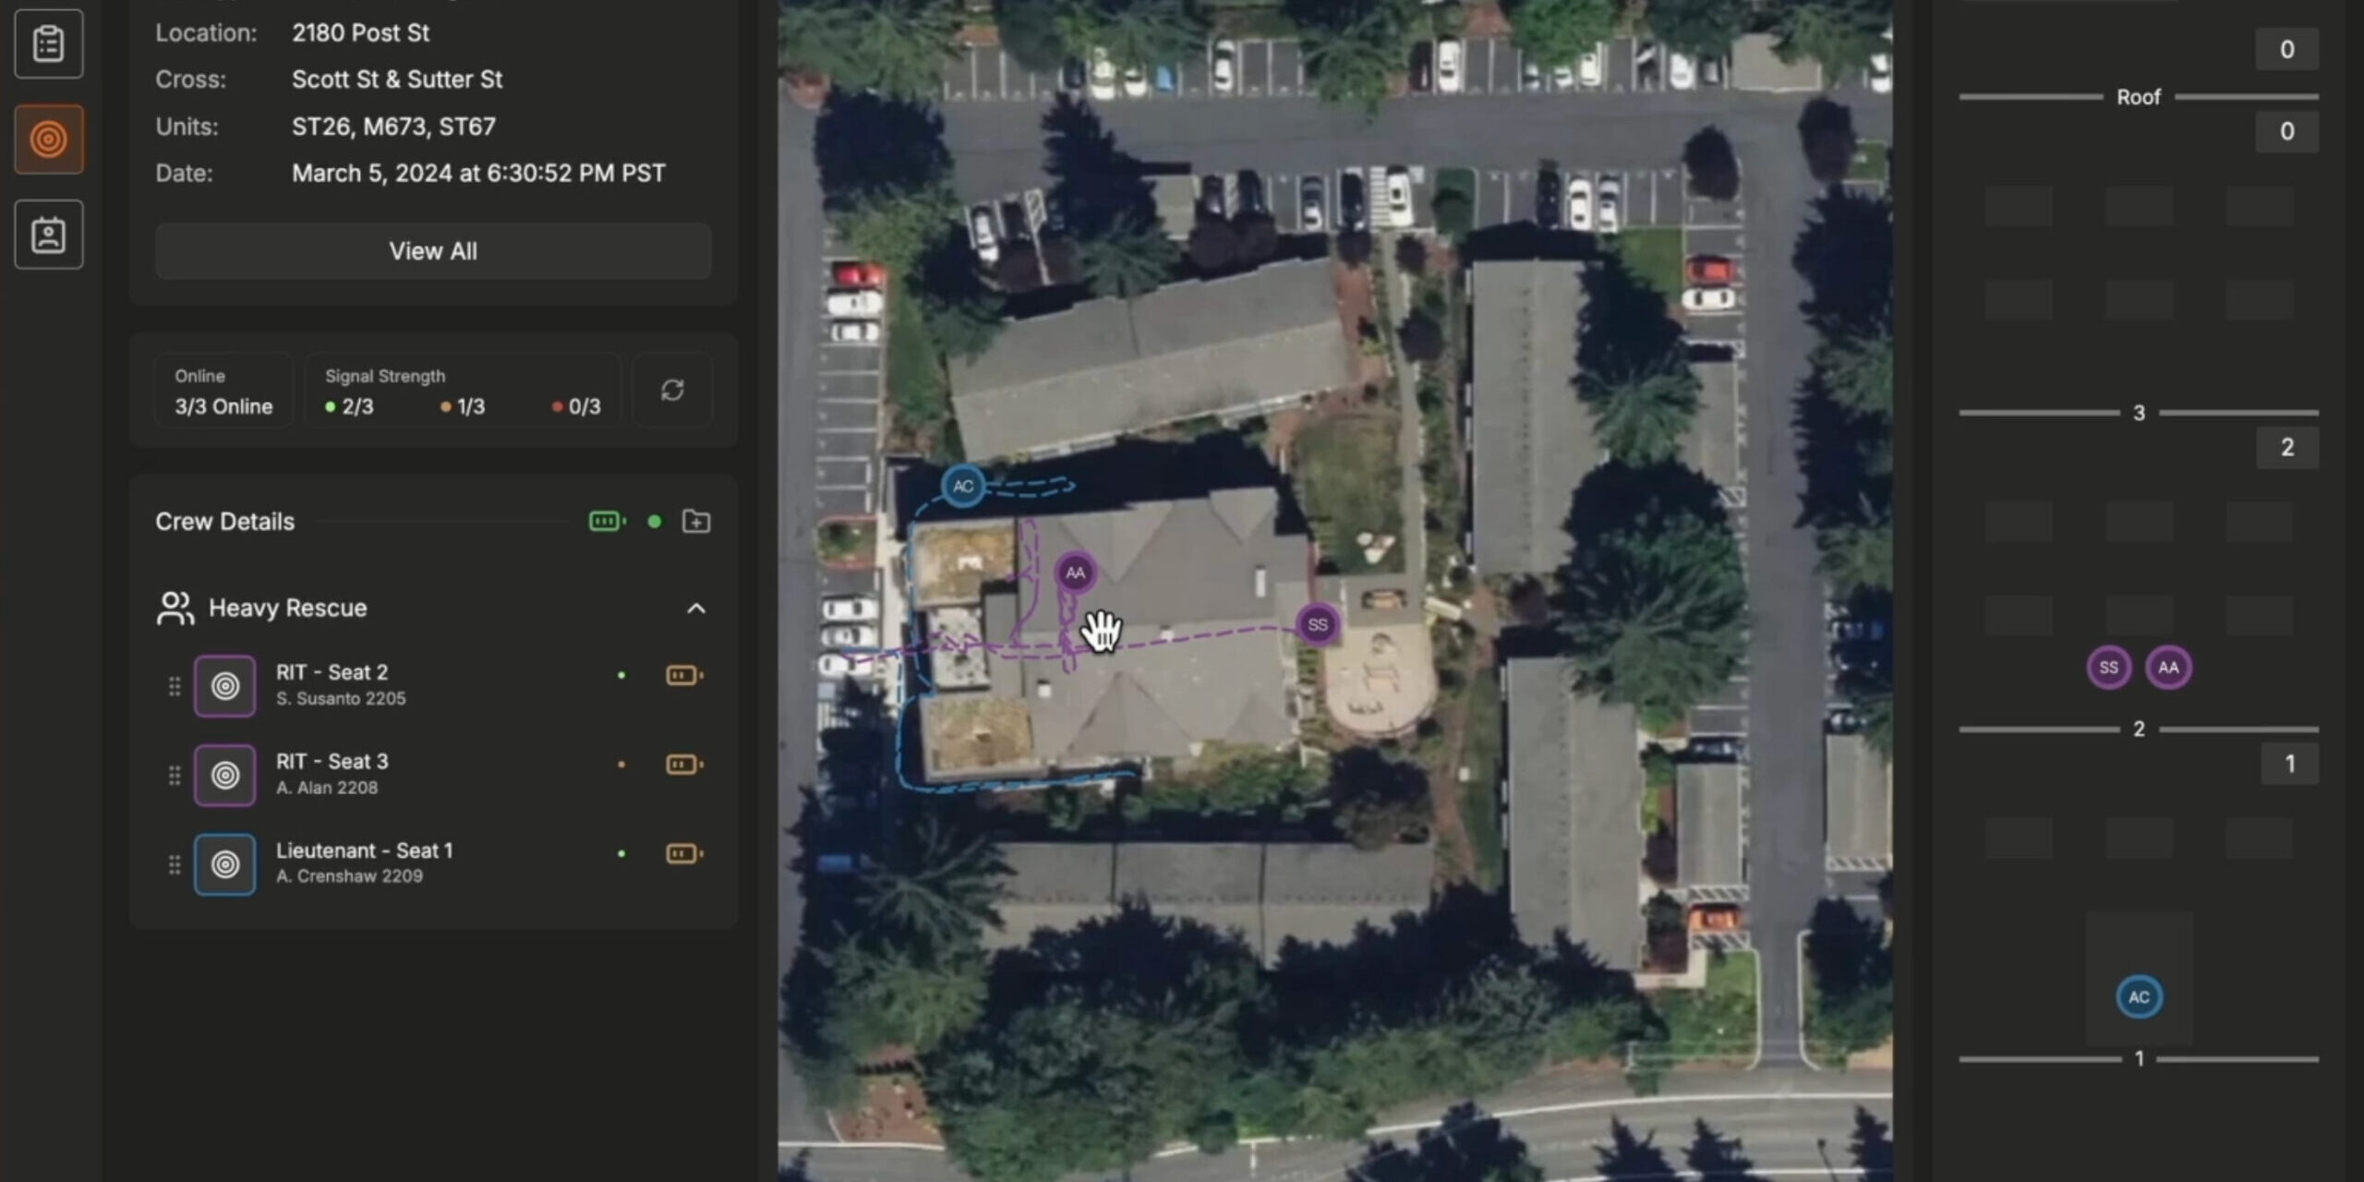
Task: Collapse the Heavy Rescue crew group
Action: coord(696,609)
